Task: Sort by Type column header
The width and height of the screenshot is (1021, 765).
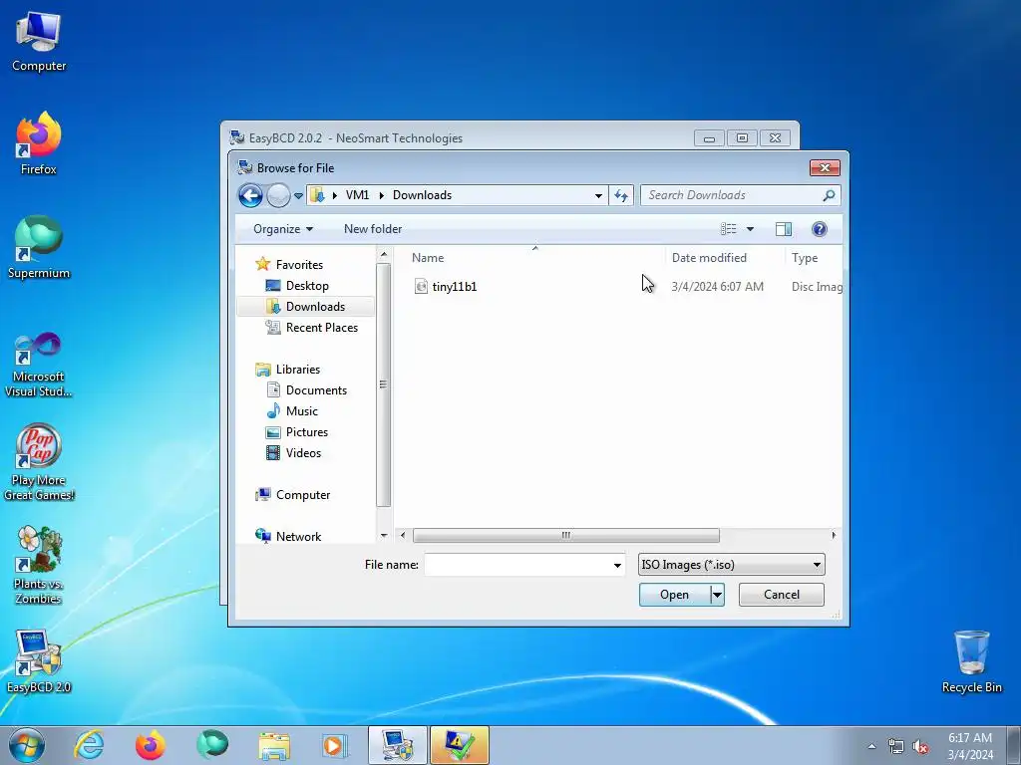Action: coord(805,258)
